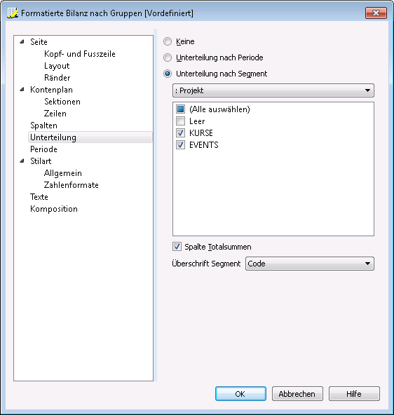Disable Spalte Totalsummen checkbox
This screenshot has width=394, height=415.
(177, 247)
